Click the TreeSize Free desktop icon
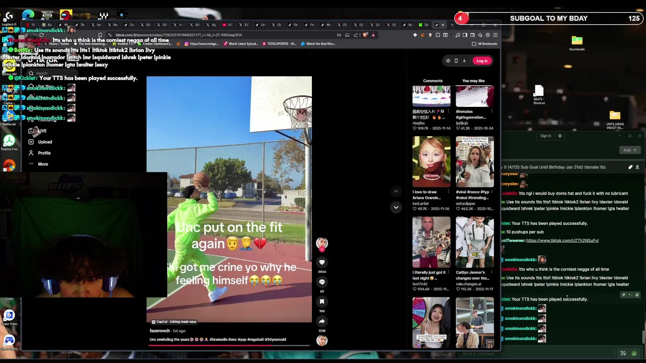The width and height of the screenshot is (646, 363). [9, 142]
